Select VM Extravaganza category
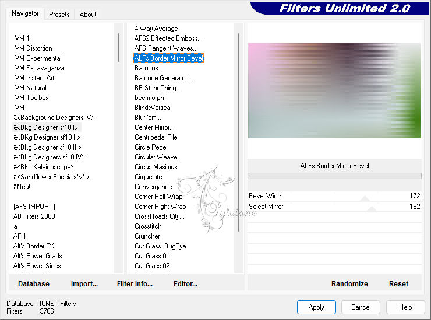 coord(40,68)
